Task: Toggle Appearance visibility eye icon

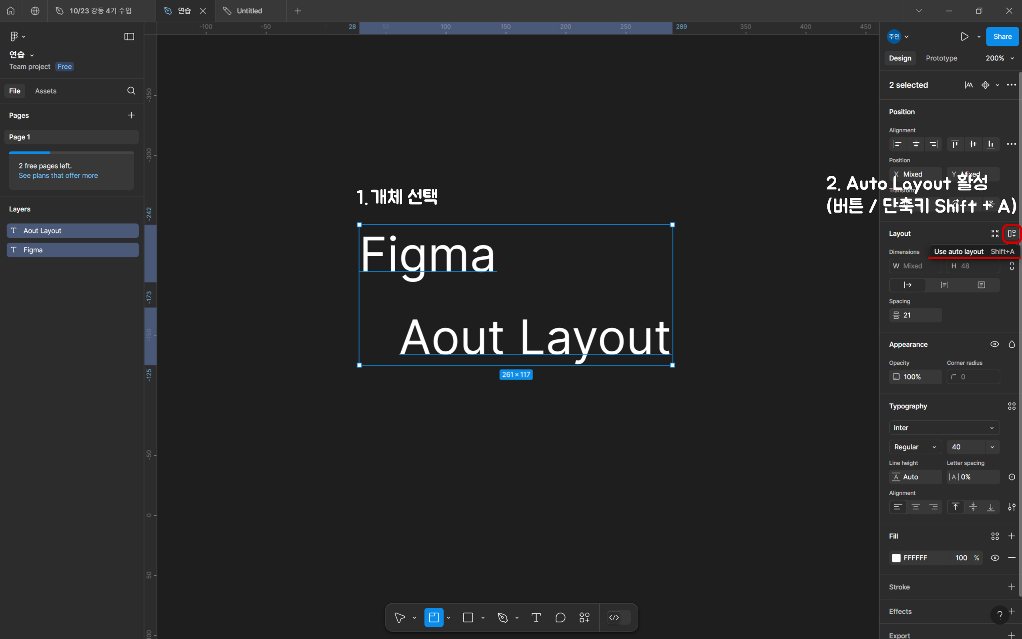Action: pos(994,344)
